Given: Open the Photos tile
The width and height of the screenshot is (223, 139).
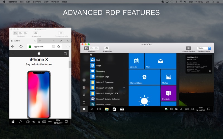Looking at the screenshot, I should pyautogui.click(x=168, y=77).
